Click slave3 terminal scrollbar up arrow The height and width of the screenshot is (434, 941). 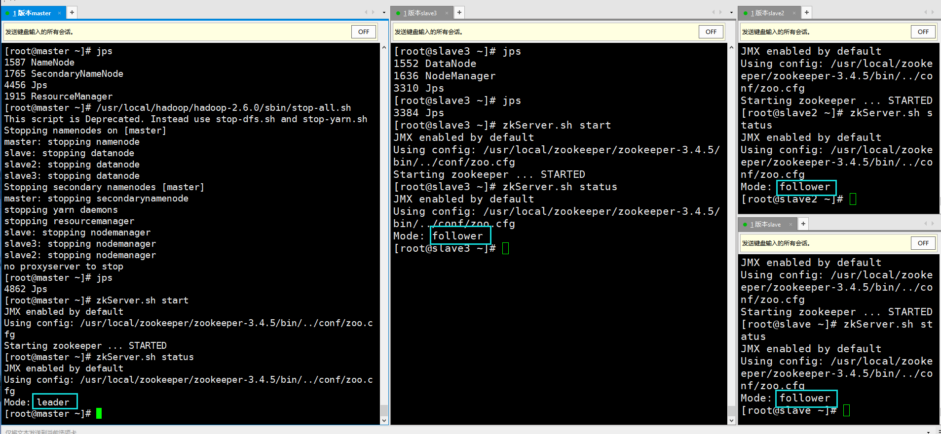[732, 48]
